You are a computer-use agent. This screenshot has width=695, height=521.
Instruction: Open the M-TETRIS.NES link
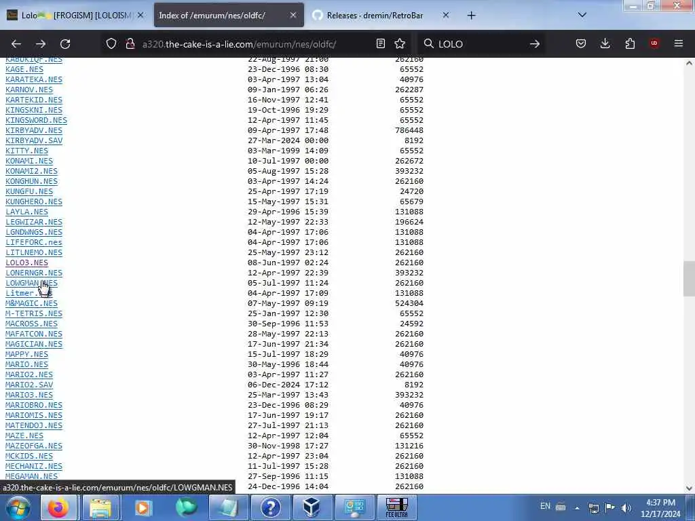tap(34, 313)
